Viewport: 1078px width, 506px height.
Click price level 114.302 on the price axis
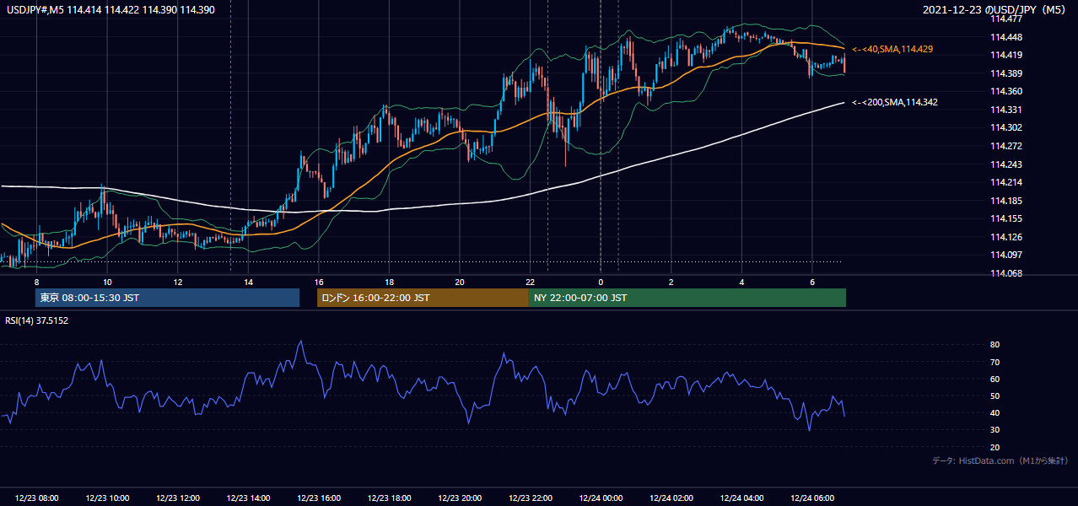(x=1005, y=127)
